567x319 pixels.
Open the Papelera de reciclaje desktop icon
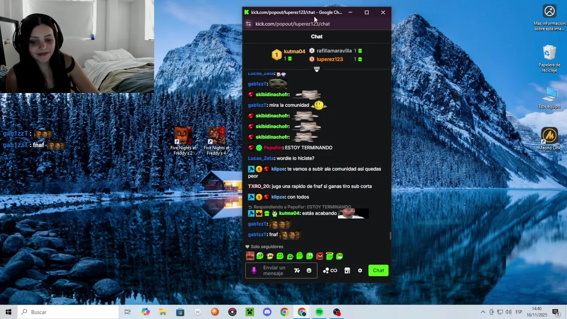coord(549,58)
